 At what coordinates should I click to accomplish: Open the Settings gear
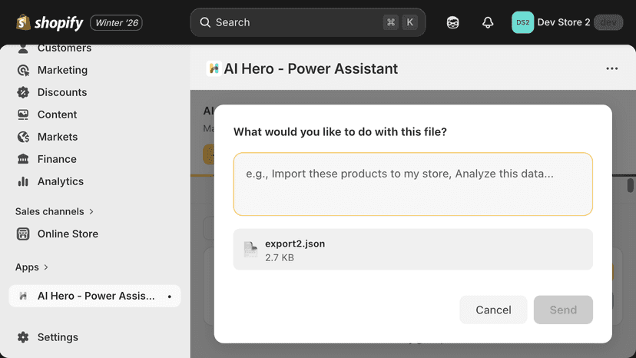23,337
